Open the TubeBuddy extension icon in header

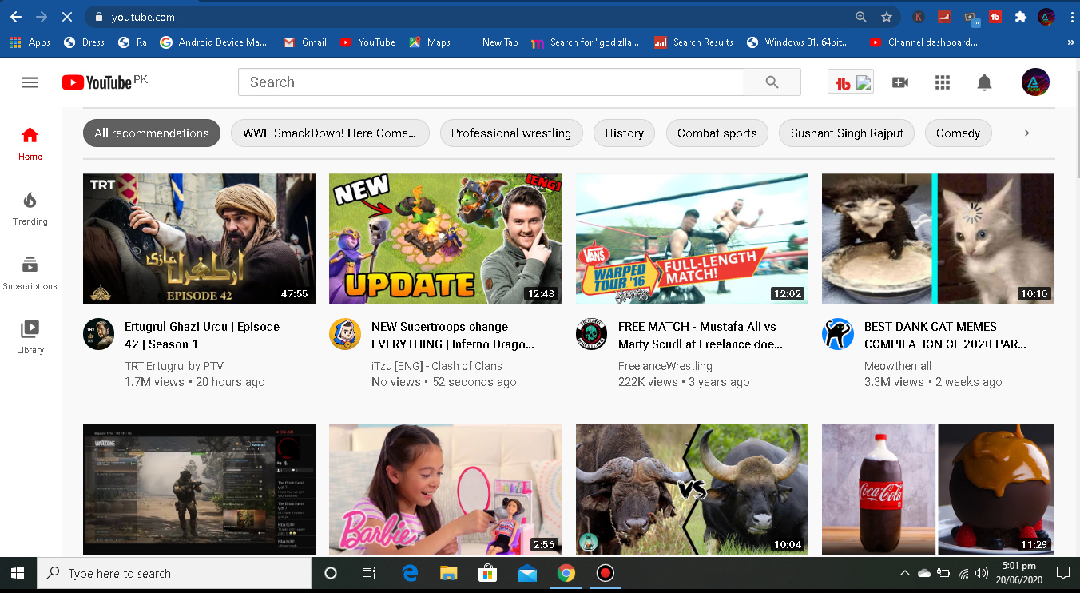click(850, 82)
